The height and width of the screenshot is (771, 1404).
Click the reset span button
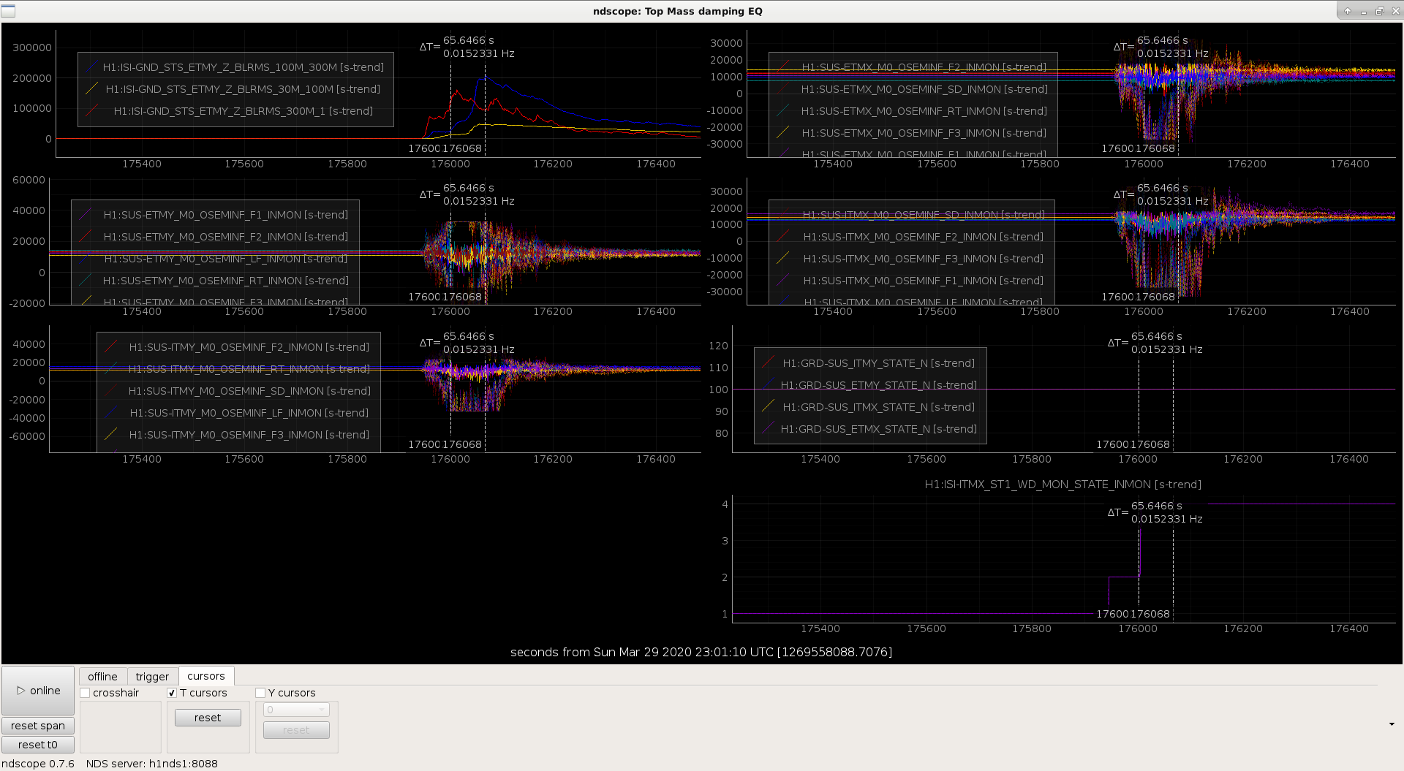click(x=38, y=726)
